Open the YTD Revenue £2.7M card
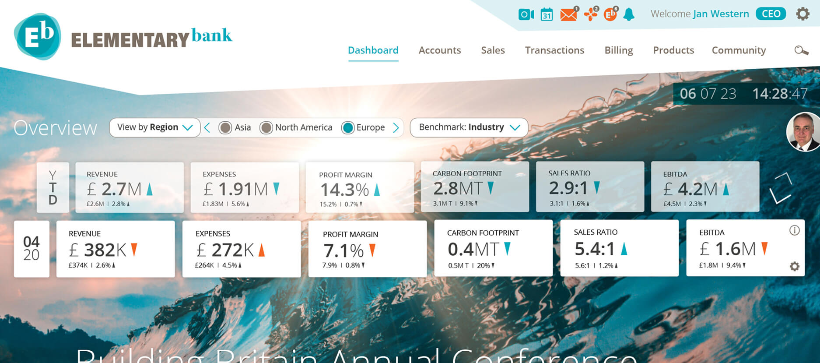The width and height of the screenshot is (820, 363). [x=130, y=187]
